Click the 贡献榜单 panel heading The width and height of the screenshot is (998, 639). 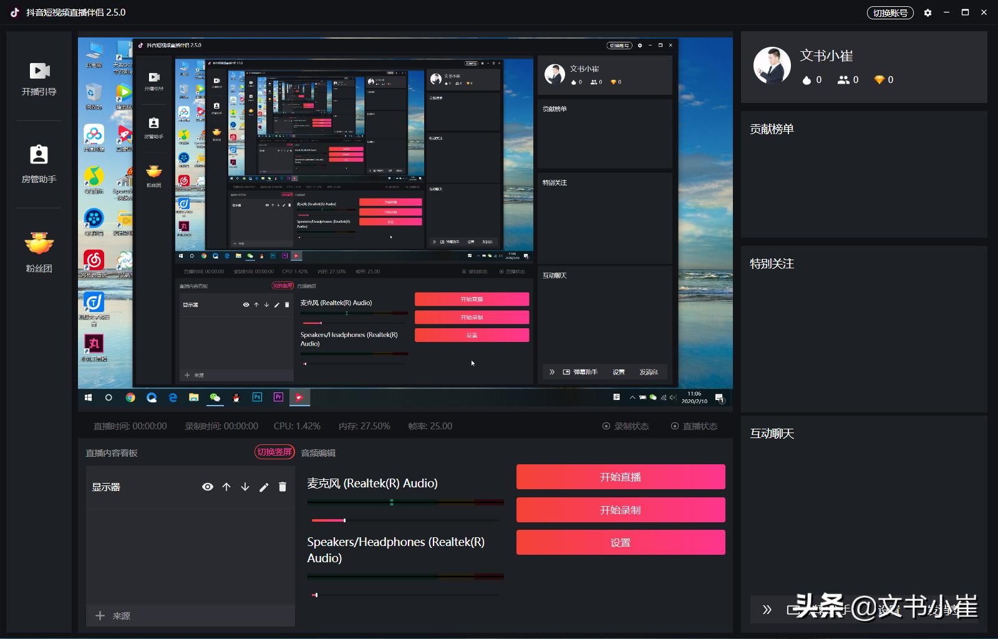tap(772, 129)
